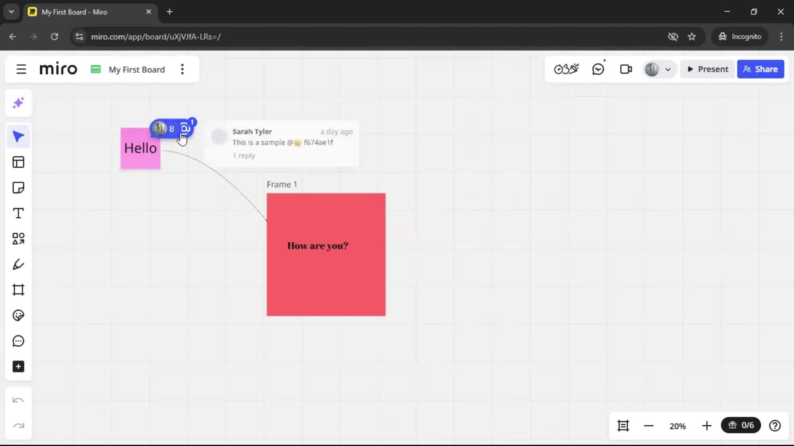
Task: Open more apps plus button
Action: click(18, 367)
